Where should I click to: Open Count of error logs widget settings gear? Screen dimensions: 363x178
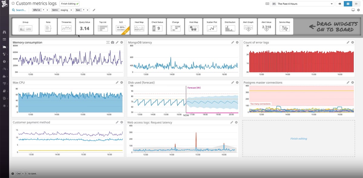pyautogui.click(x=352, y=42)
